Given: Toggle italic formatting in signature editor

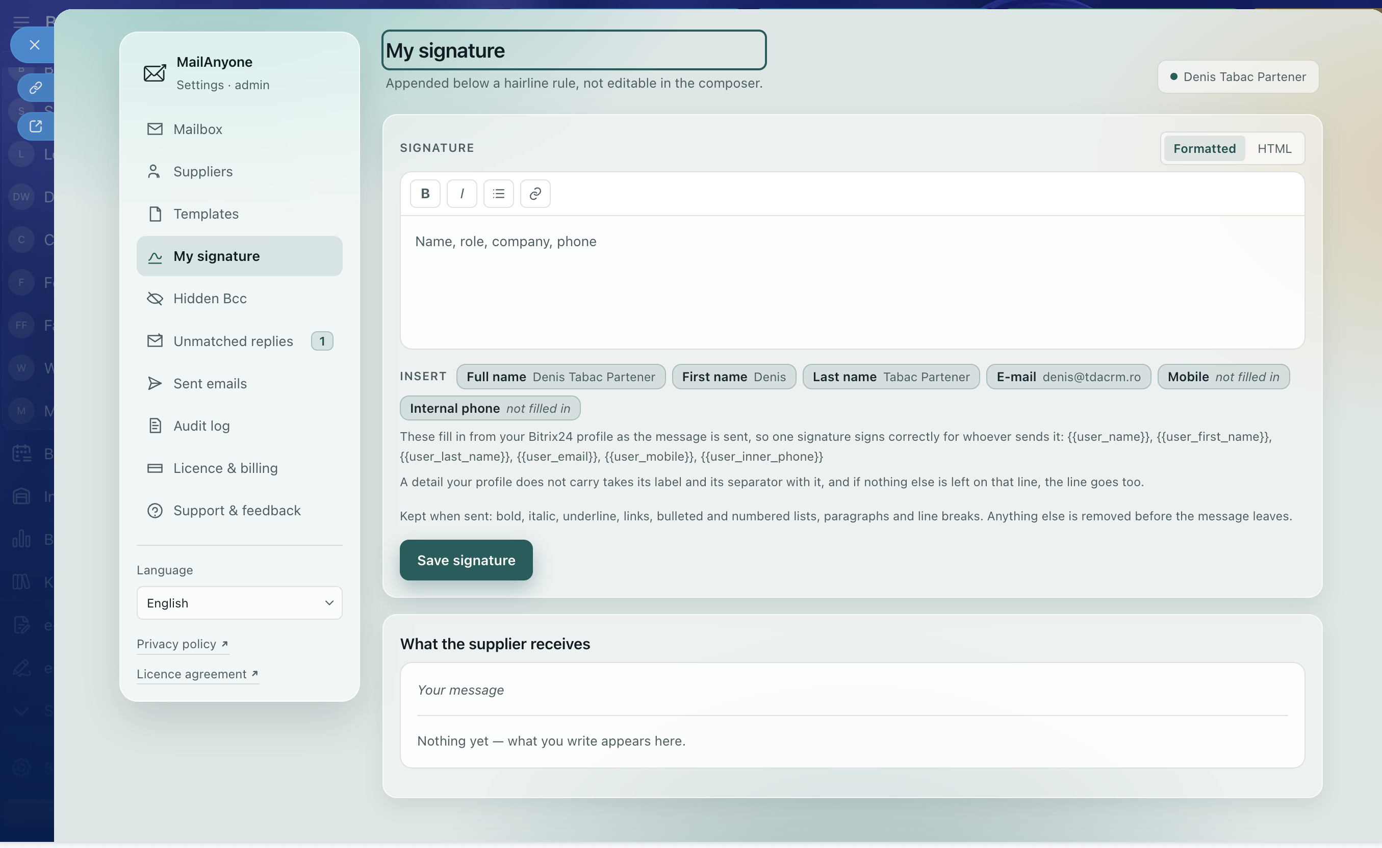Looking at the screenshot, I should point(461,194).
